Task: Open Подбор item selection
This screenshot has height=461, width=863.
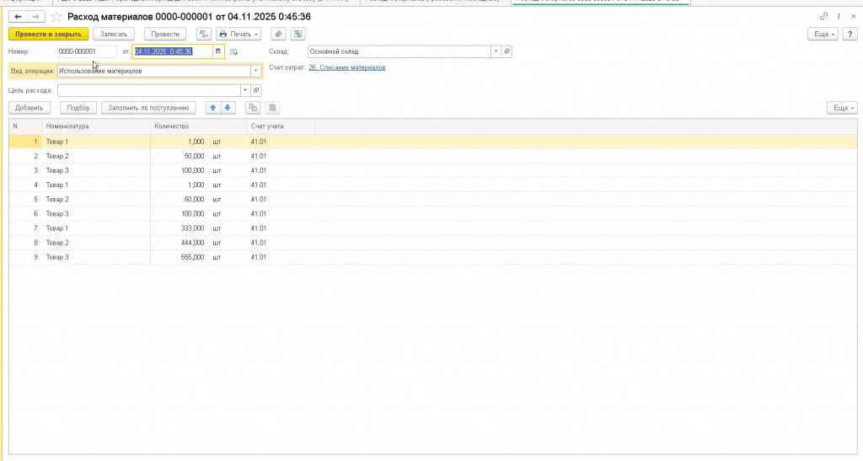Action: pos(78,108)
